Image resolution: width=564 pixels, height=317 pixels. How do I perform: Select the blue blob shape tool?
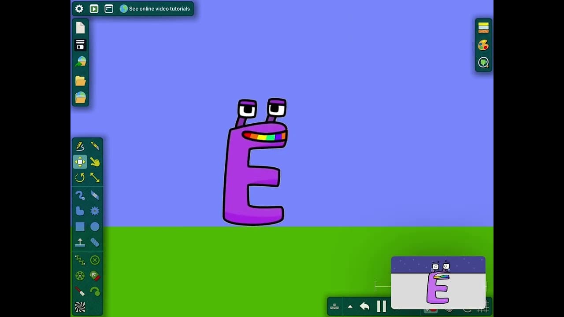point(80,211)
